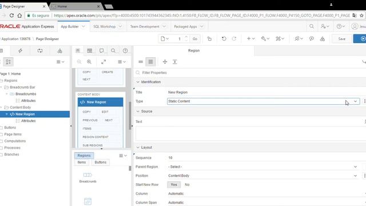Switch to the Home browser tab
The image size is (366, 206).
click(75, 6)
